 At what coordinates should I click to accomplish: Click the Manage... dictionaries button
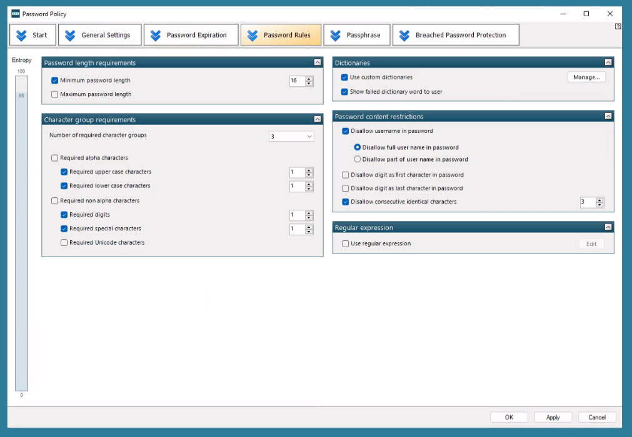(x=586, y=77)
